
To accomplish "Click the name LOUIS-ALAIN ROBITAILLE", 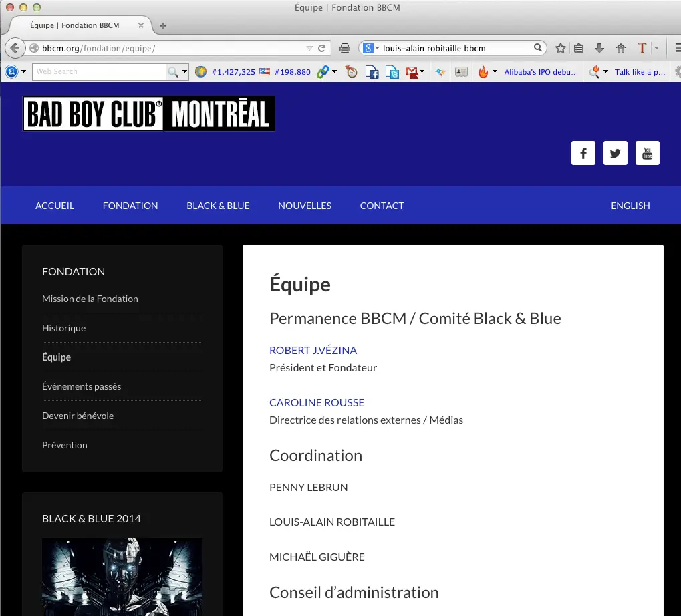I will (x=332, y=522).
